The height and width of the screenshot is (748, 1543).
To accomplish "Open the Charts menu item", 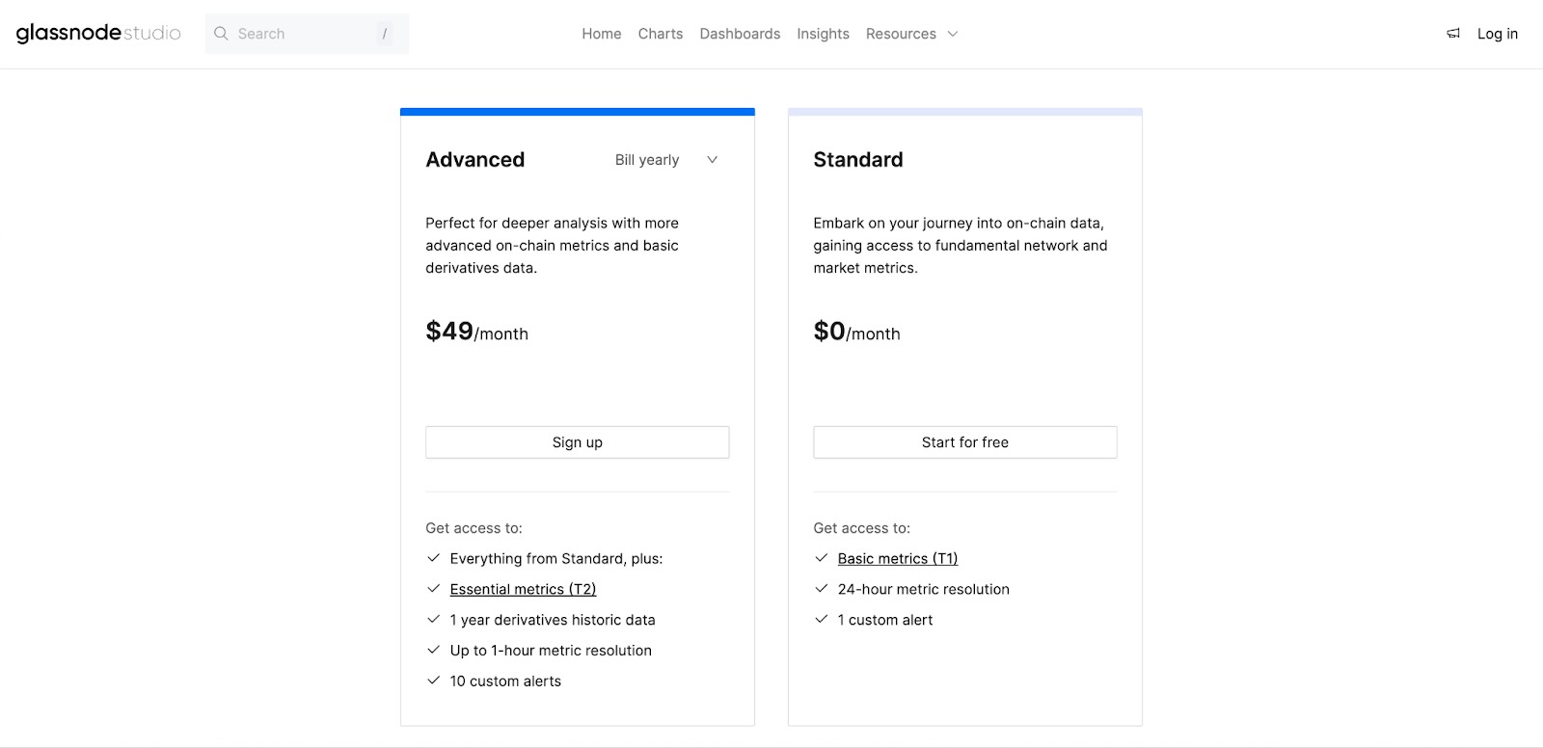I will 661,34.
